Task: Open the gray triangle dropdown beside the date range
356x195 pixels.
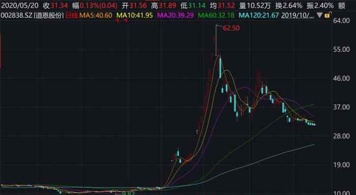Action: click(x=320, y=16)
